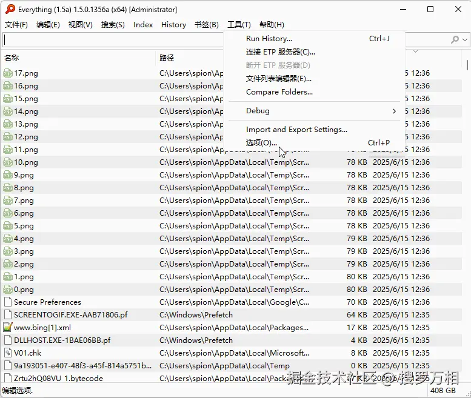
Task: Click the PNG icon of 16.png
Action: tap(8, 86)
